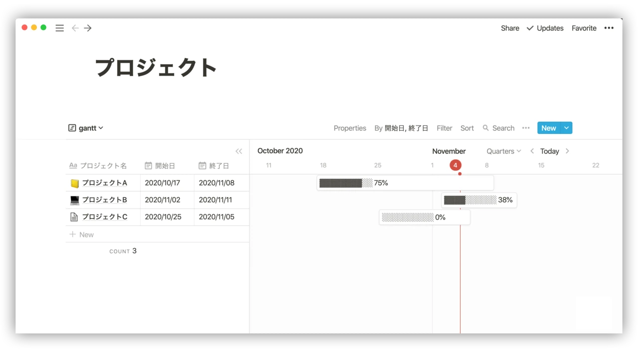Screen dimensions: 638x349
Task: Go forward with the right arrow
Action: (x=88, y=28)
